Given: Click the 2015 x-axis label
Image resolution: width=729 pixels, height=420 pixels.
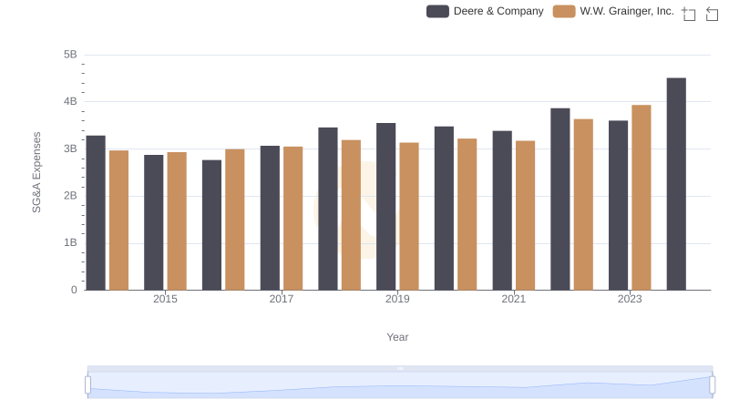Looking at the screenshot, I should (165, 299).
